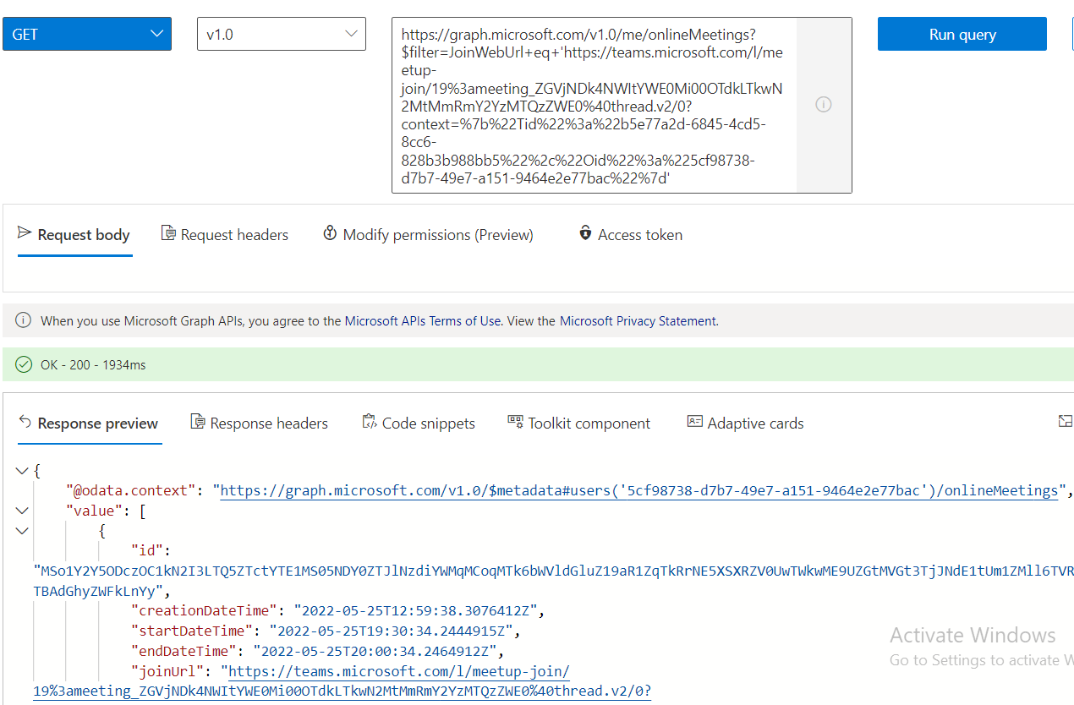Collapse the root JSON object chevron

[21, 471]
